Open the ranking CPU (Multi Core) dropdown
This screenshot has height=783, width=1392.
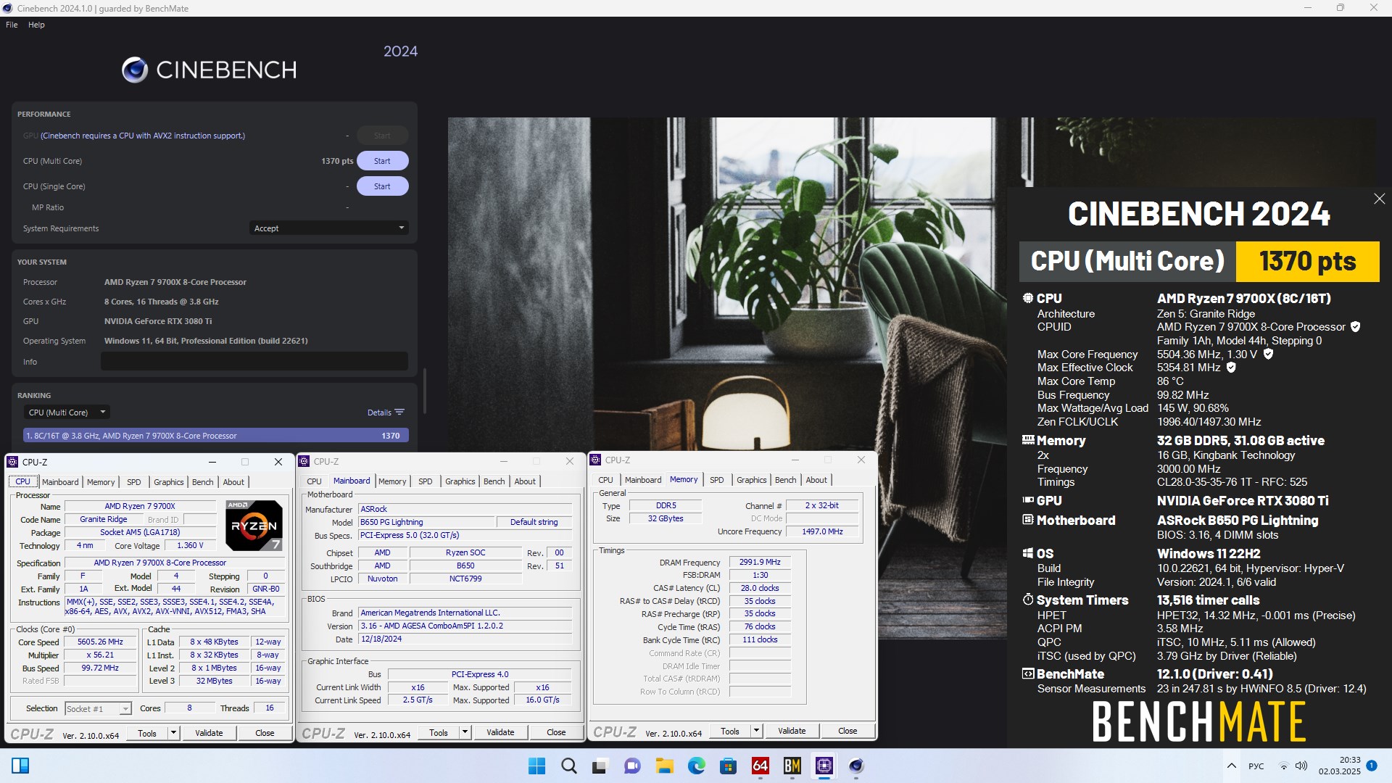pyautogui.click(x=67, y=413)
